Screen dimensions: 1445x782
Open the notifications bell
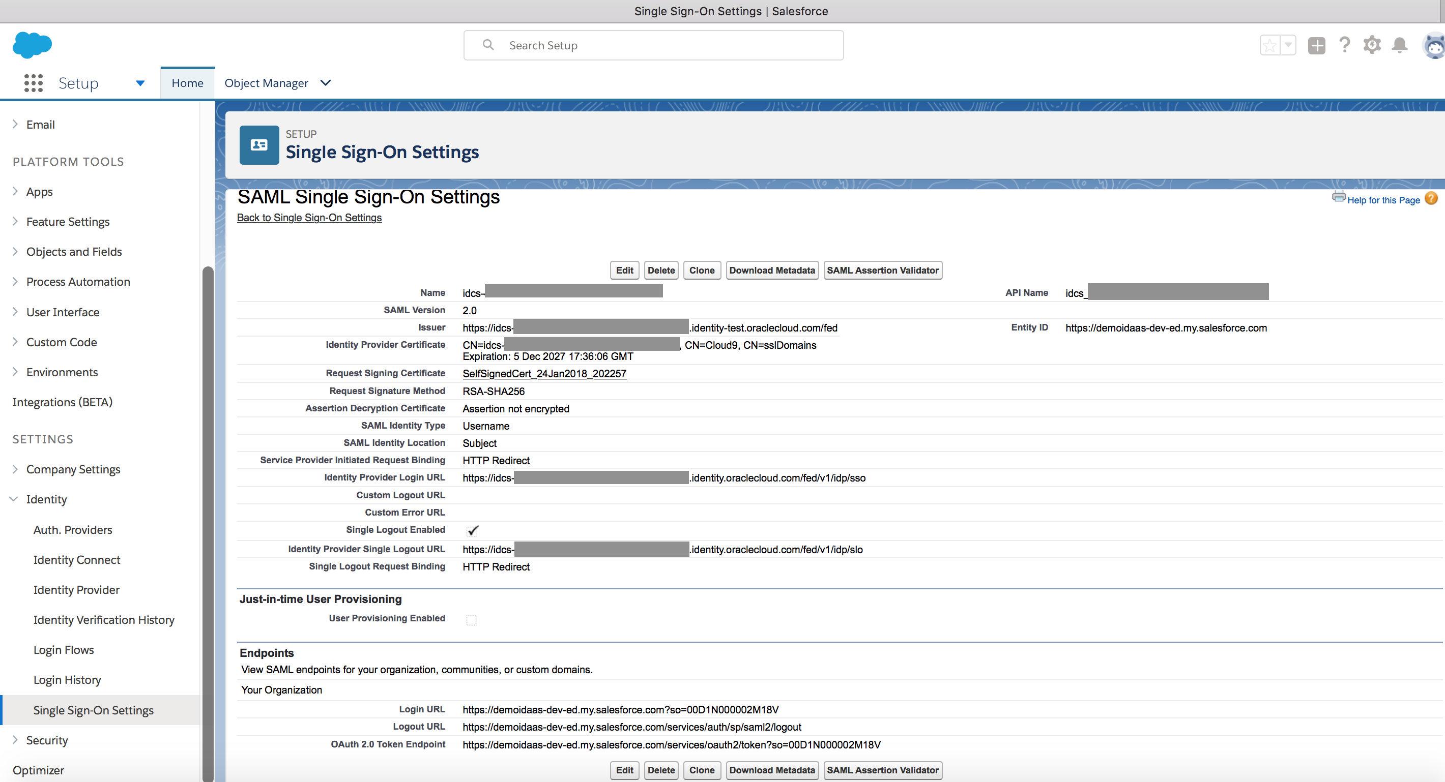click(x=1400, y=45)
